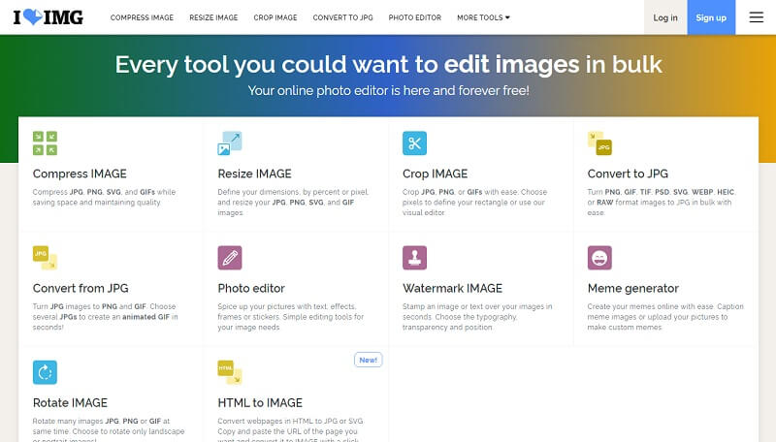Click the New! badge on HTML to IMAGE

click(x=369, y=360)
